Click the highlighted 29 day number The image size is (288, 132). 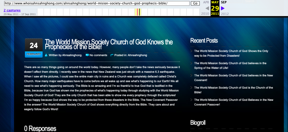(215, 8)
